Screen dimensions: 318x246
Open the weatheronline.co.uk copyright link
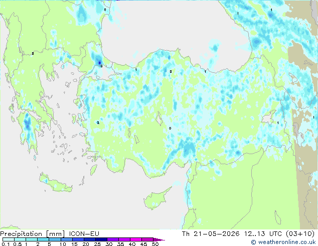click(x=283, y=242)
